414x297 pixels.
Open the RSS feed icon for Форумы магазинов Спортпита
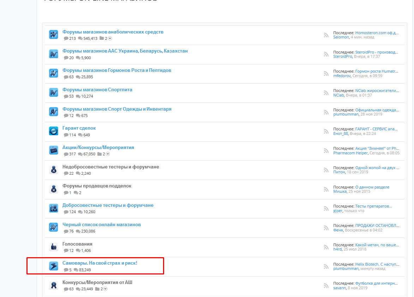click(x=326, y=93)
